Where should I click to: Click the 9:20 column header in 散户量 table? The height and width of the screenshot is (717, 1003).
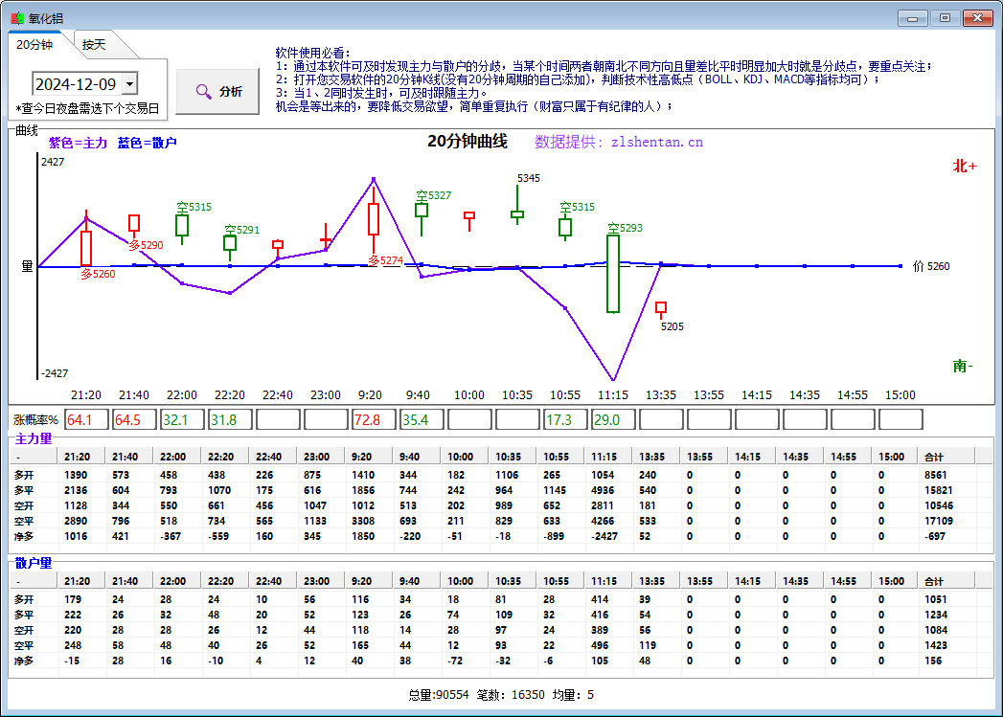pos(368,581)
